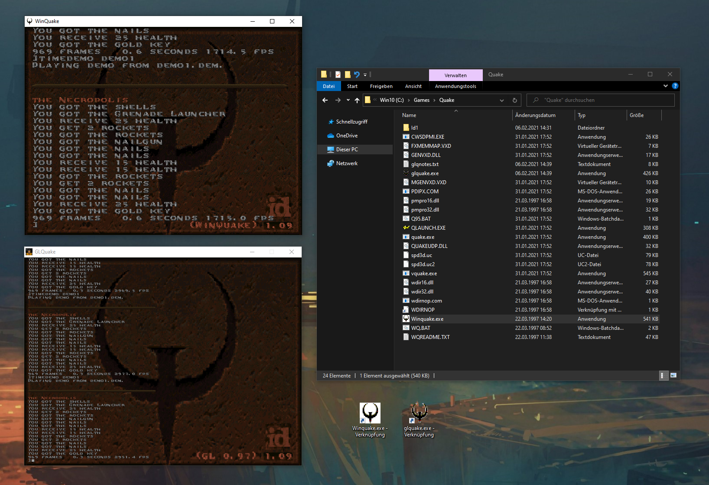Go up one folder with the up arrow
The image size is (709, 485).
click(357, 100)
